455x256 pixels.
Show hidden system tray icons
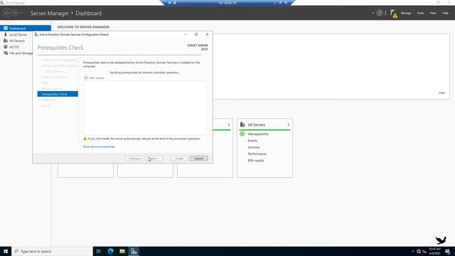pos(413,251)
